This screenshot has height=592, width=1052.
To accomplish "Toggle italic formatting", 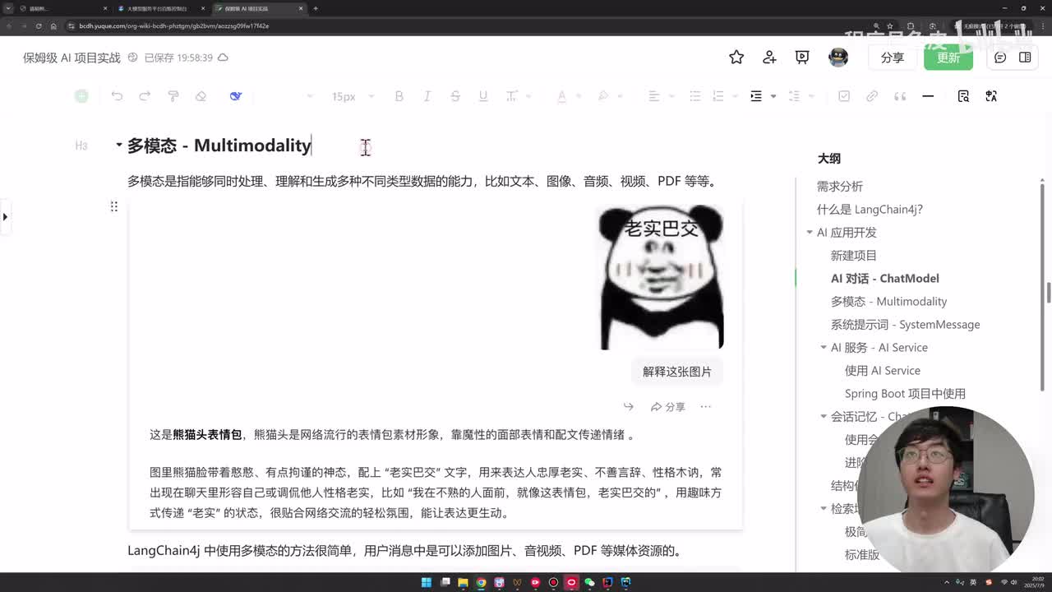I will [427, 96].
